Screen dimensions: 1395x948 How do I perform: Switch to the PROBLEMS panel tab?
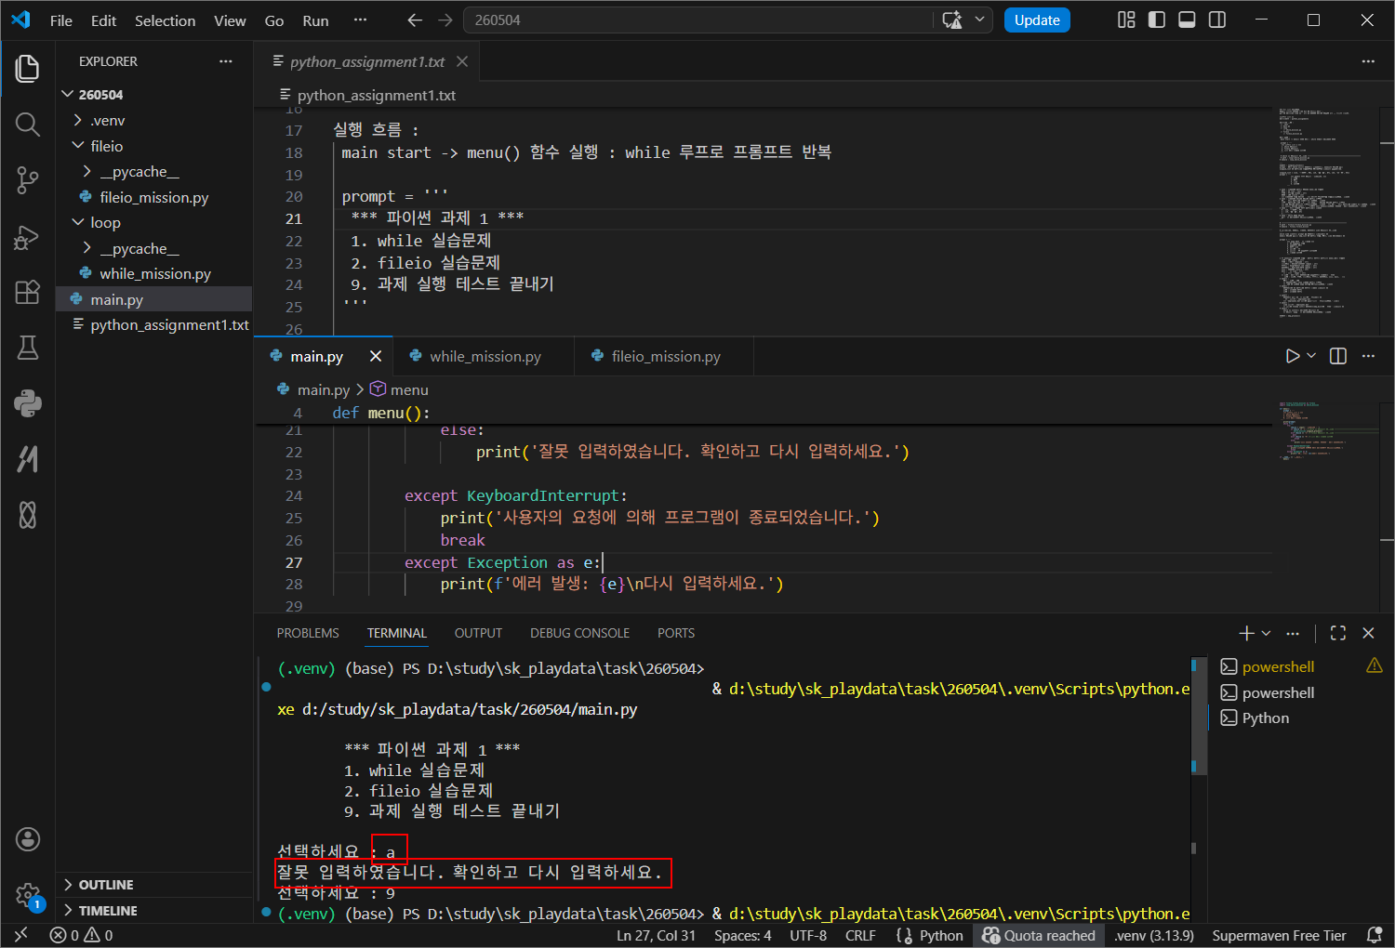[x=308, y=633]
